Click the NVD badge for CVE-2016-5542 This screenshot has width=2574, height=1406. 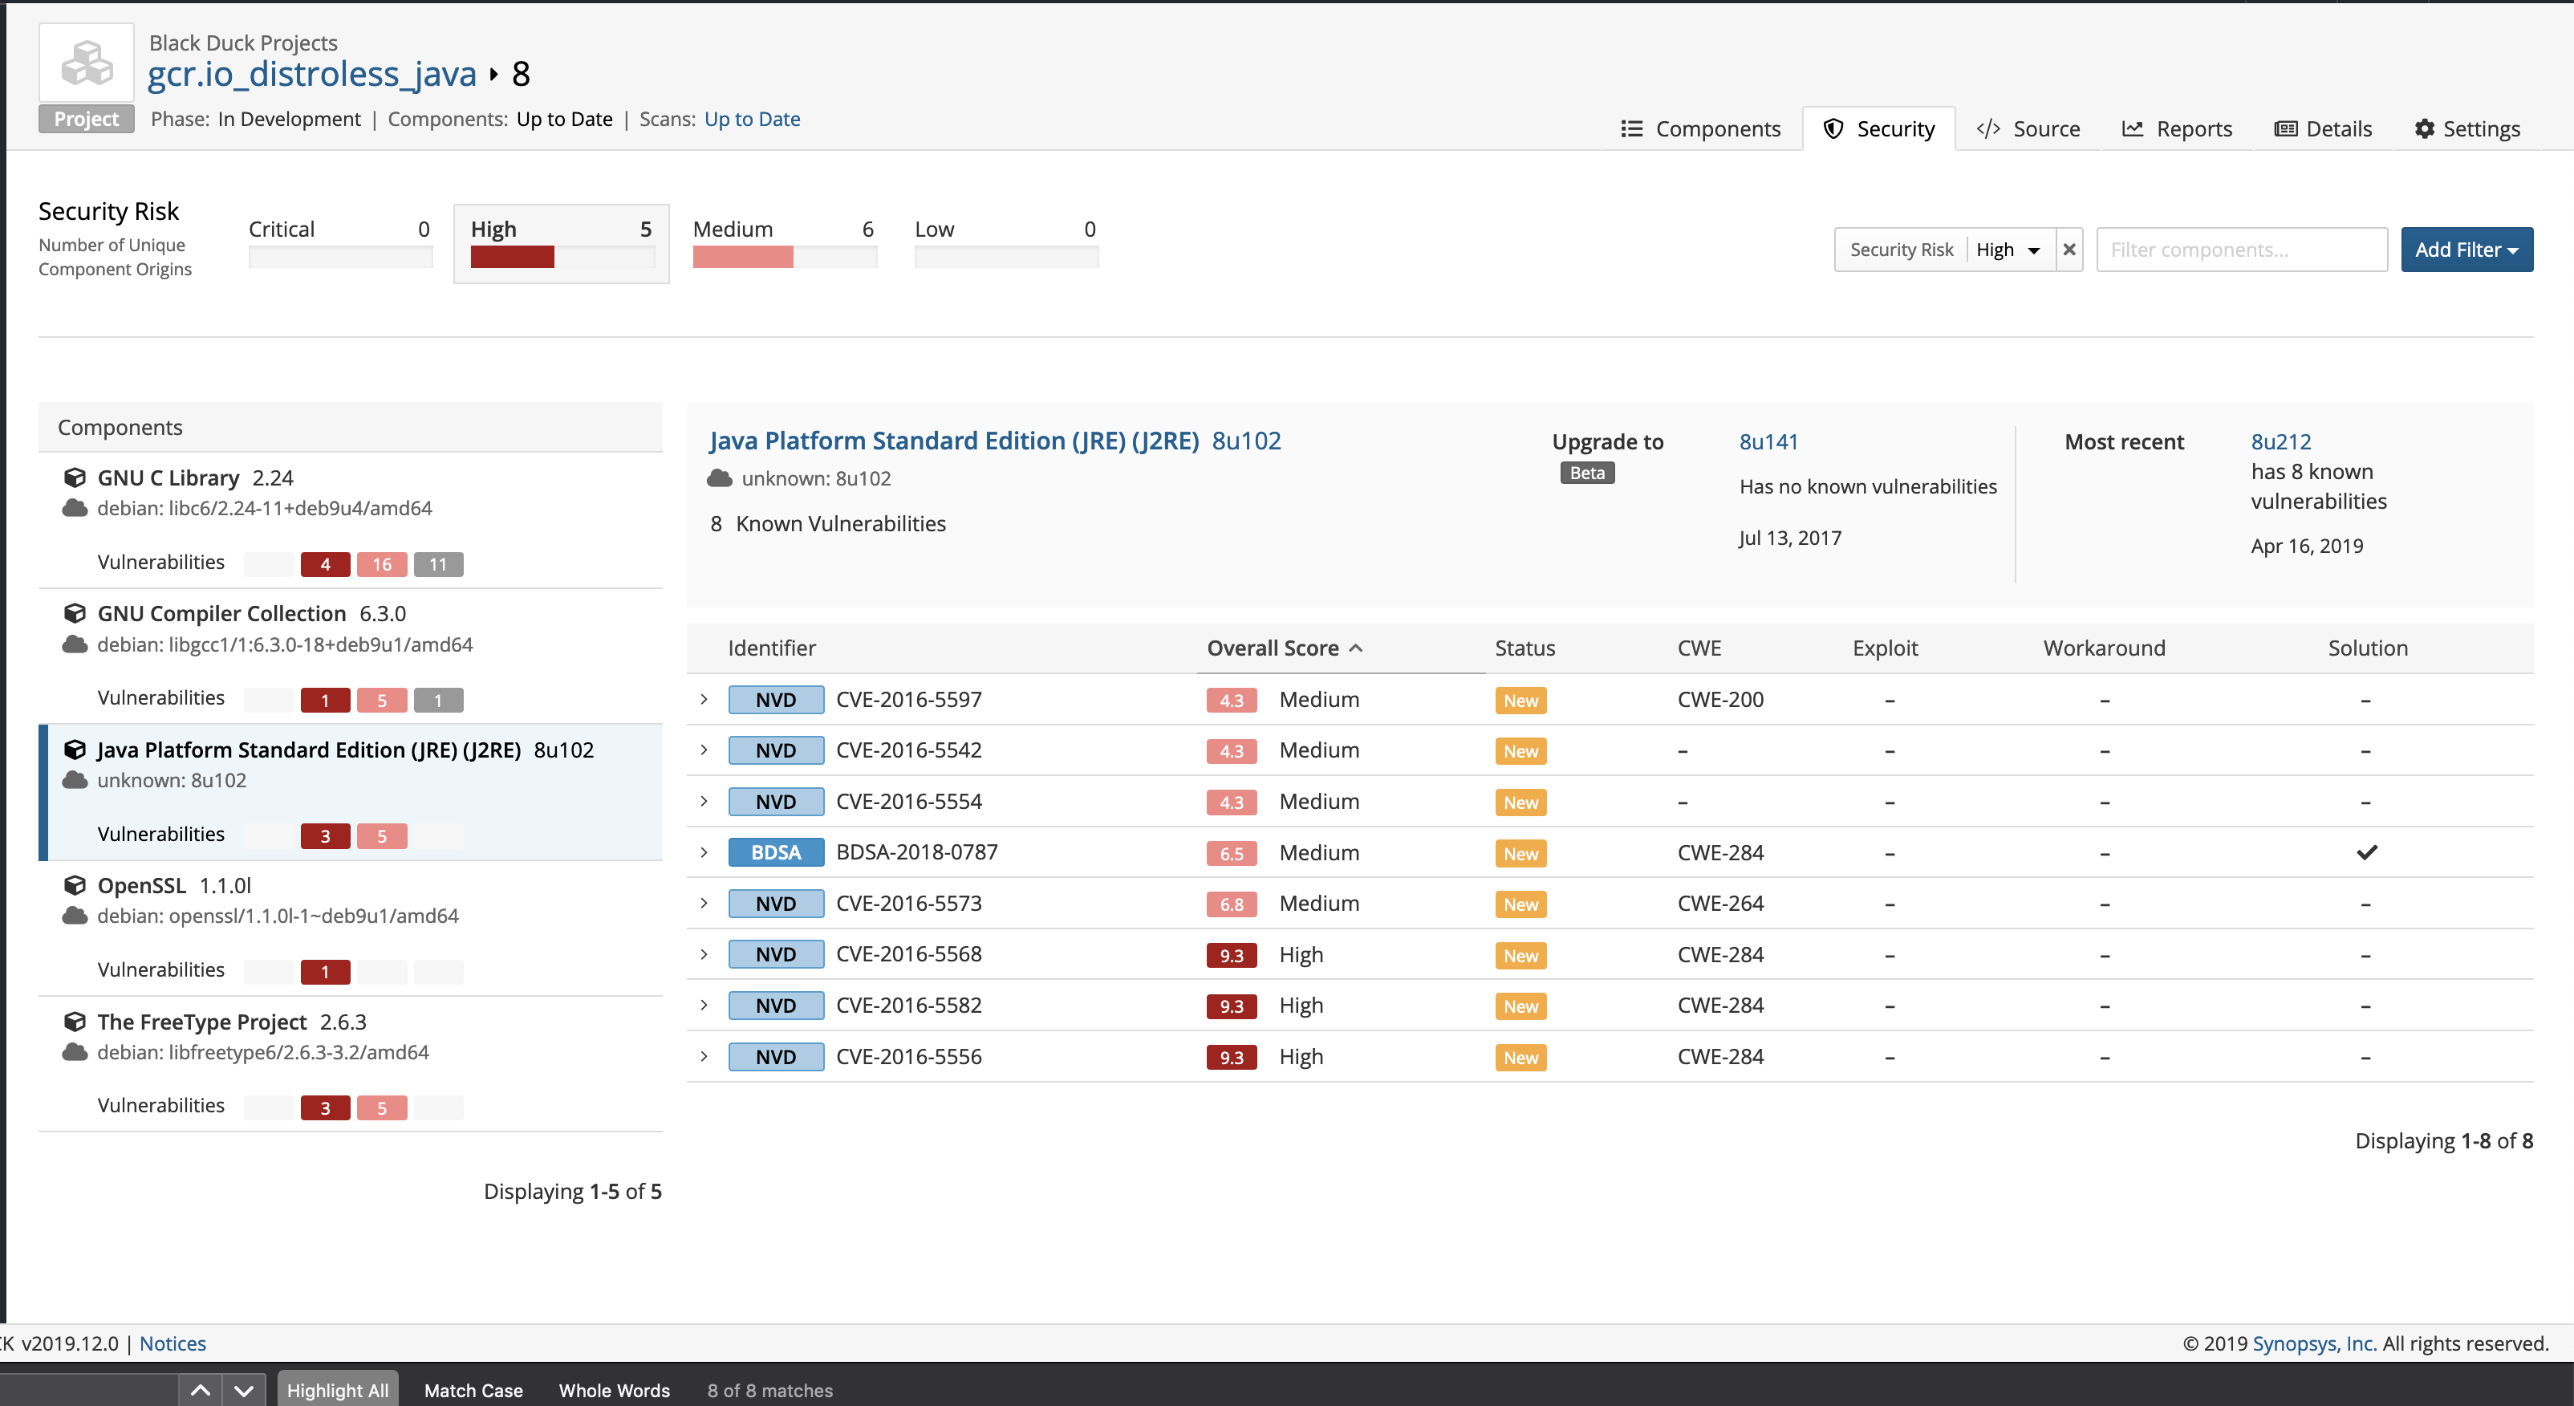click(x=775, y=750)
